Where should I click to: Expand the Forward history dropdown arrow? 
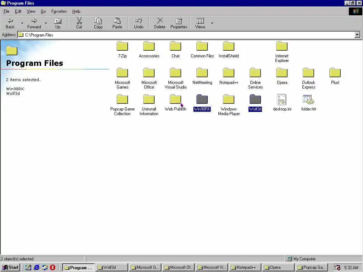click(x=46, y=23)
